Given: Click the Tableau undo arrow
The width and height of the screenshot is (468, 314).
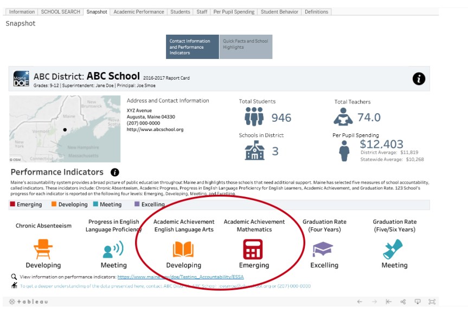Looking at the screenshot, I should (x=359, y=302).
